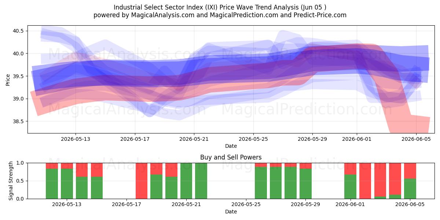The height and width of the screenshot is (220, 440).
Task: Click the 2026-05-21 date label on price chart
Action: 194,139
